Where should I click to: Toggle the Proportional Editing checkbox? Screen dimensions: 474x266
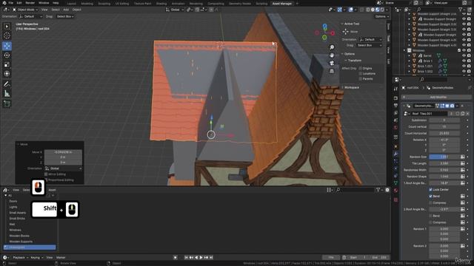point(46,180)
